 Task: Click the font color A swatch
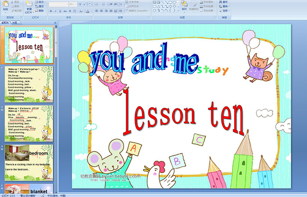click(x=88, y=11)
